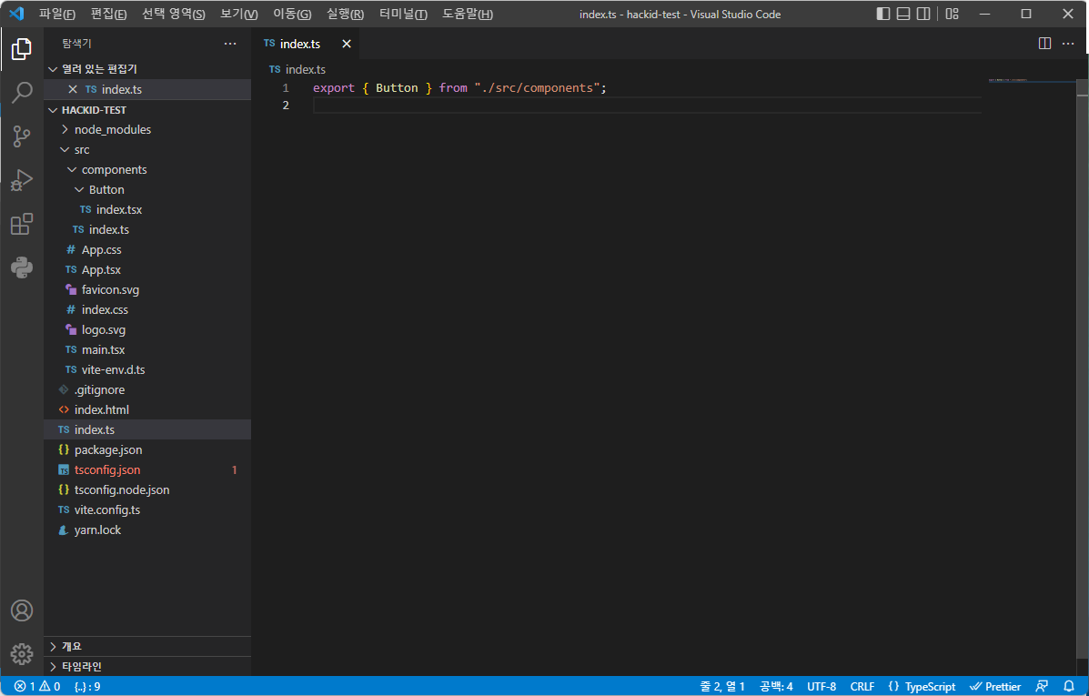Collapse the Button folder

coord(147,189)
